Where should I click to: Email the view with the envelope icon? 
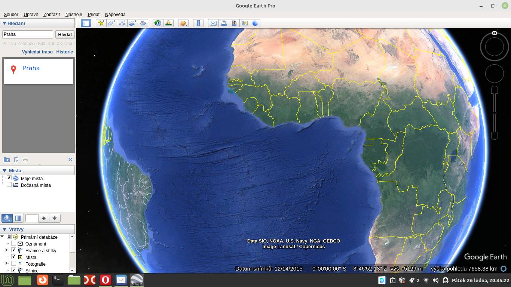click(213, 23)
